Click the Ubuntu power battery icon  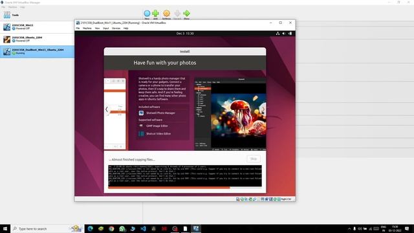[290, 34]
